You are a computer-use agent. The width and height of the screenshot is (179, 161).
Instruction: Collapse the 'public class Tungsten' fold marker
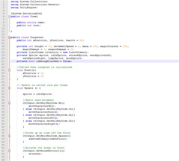click(9, 37)
